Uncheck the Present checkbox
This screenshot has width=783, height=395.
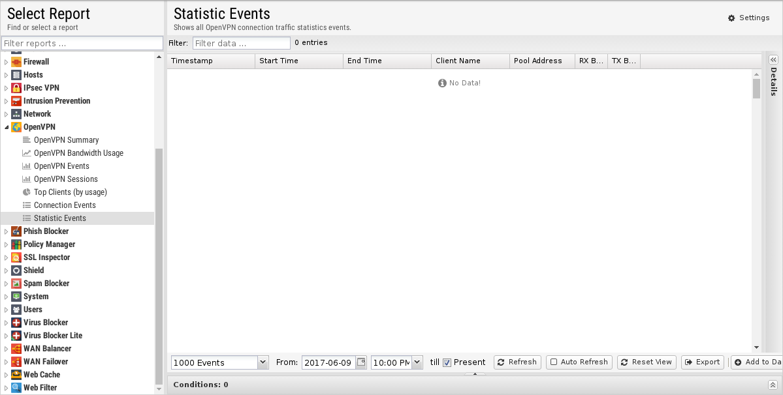(447, 362)
